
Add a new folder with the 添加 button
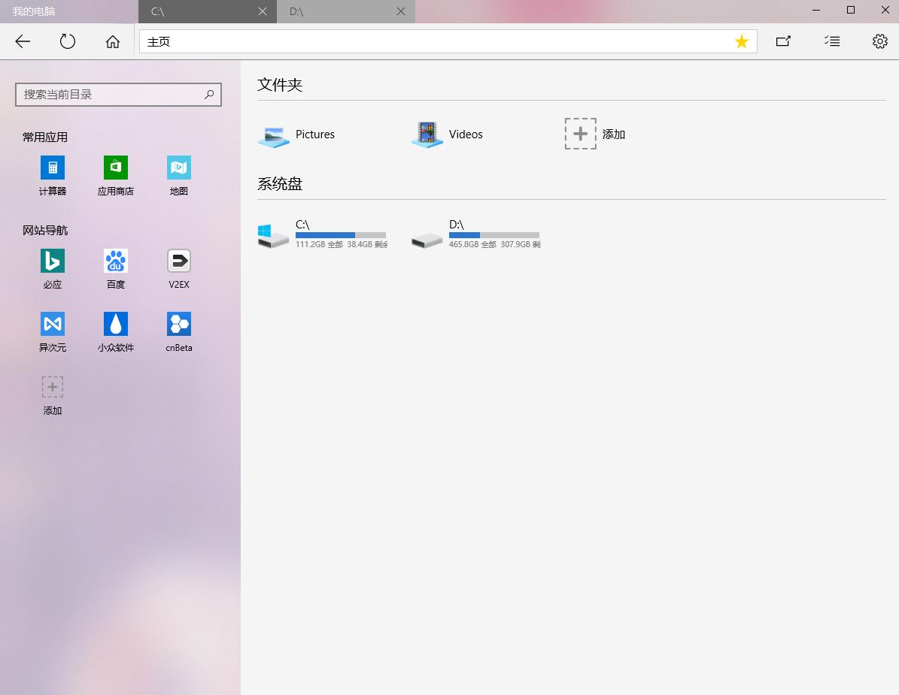(581, 134)
